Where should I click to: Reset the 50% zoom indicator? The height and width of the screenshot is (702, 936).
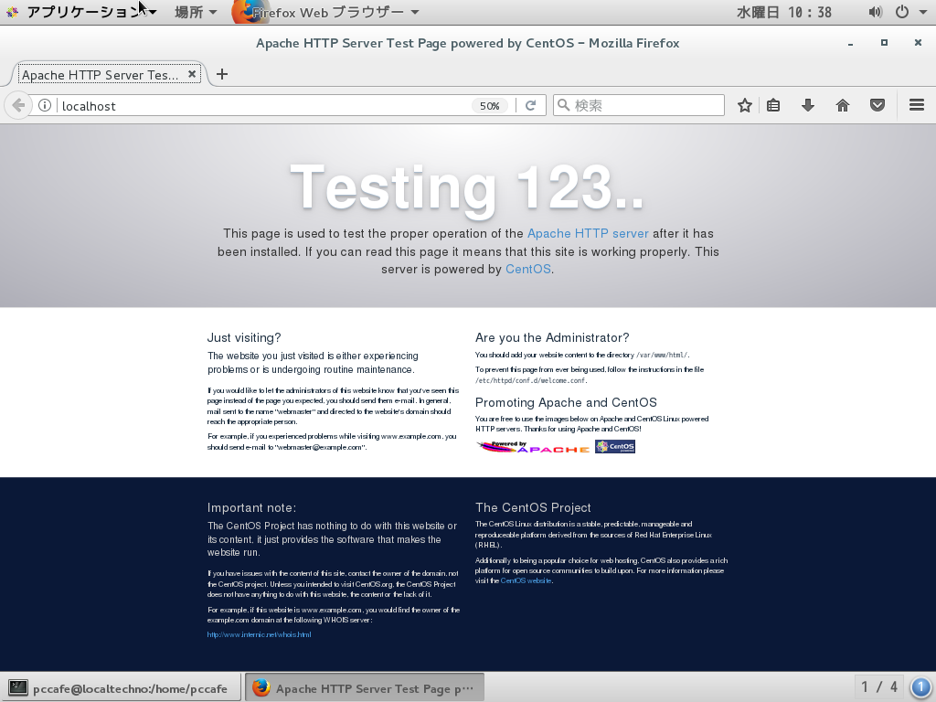coord(490,106)
